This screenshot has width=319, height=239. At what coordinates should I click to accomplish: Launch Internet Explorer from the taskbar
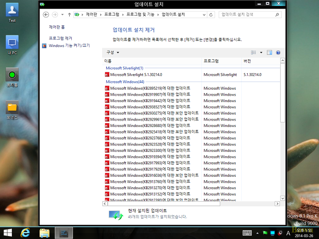[x=25, y=233]
